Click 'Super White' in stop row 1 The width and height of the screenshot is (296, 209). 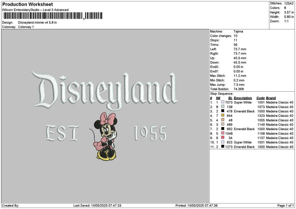243,102
